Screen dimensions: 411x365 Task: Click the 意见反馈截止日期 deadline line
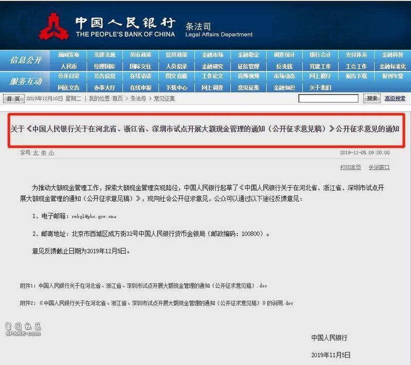coord(81,251)
